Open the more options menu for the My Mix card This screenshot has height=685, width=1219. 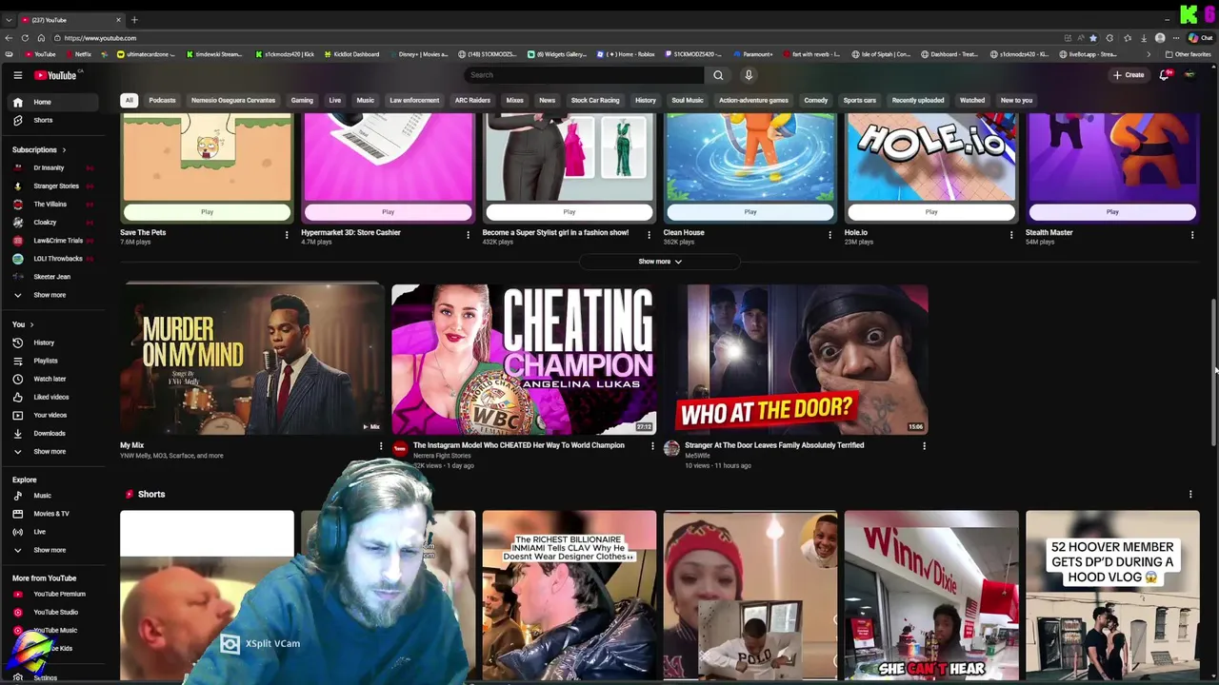point(381,446)
